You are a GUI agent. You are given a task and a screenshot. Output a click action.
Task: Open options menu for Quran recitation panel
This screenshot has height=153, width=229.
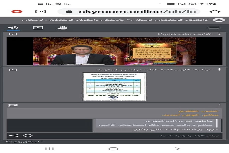[x=219, y=34]
